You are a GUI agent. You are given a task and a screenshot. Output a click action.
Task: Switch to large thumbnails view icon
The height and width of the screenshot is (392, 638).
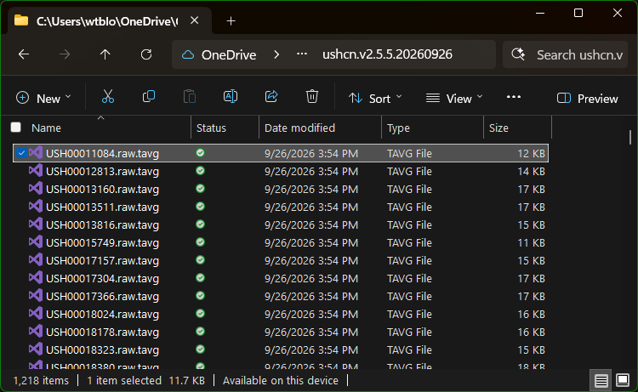tap(623, 381)
